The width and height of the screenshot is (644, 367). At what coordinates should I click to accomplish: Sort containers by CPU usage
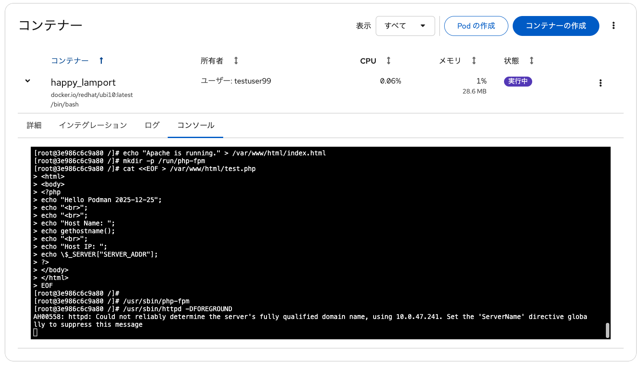tap(388, 61)
